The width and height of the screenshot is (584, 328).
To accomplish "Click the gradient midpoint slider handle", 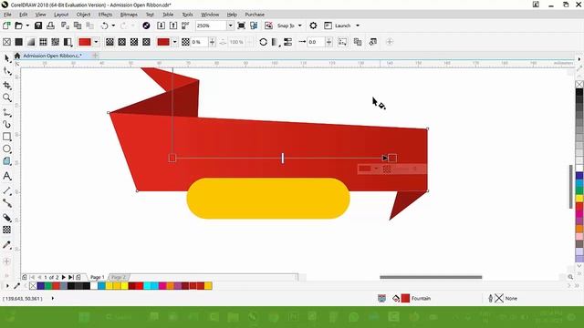I will 283,158.
